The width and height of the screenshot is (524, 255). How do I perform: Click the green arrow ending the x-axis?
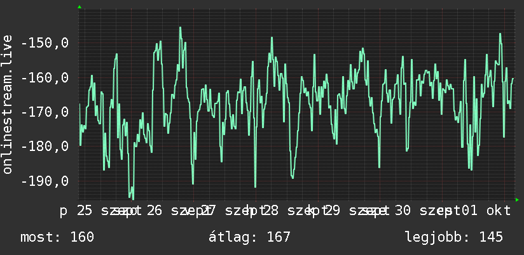(x=517, y=200)
